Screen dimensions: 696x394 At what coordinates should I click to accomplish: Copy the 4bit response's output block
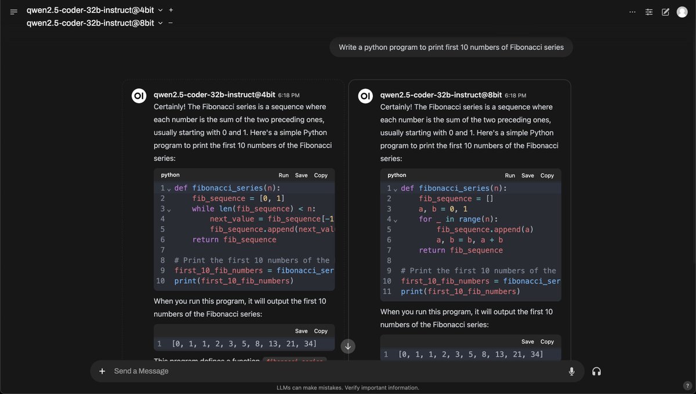click(321, 331)
